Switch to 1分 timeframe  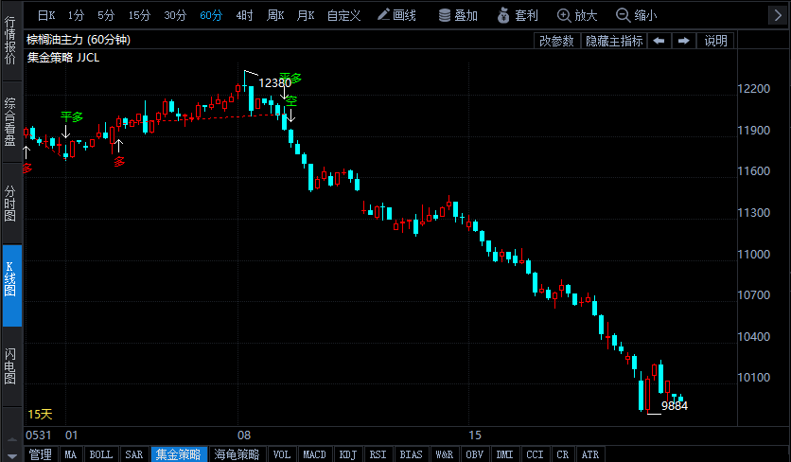point(77,16)
